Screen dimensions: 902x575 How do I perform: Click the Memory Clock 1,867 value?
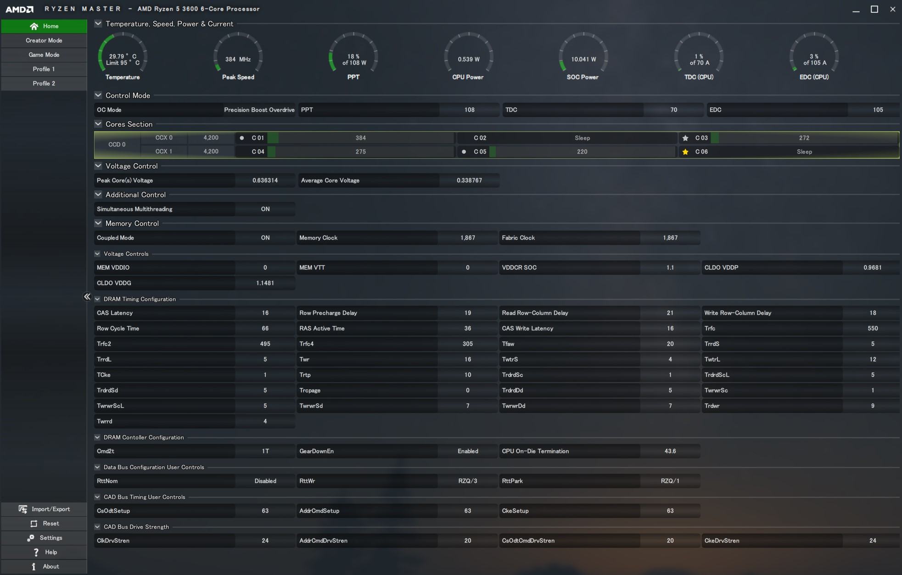pyautogui.click(x=468, y=238)
